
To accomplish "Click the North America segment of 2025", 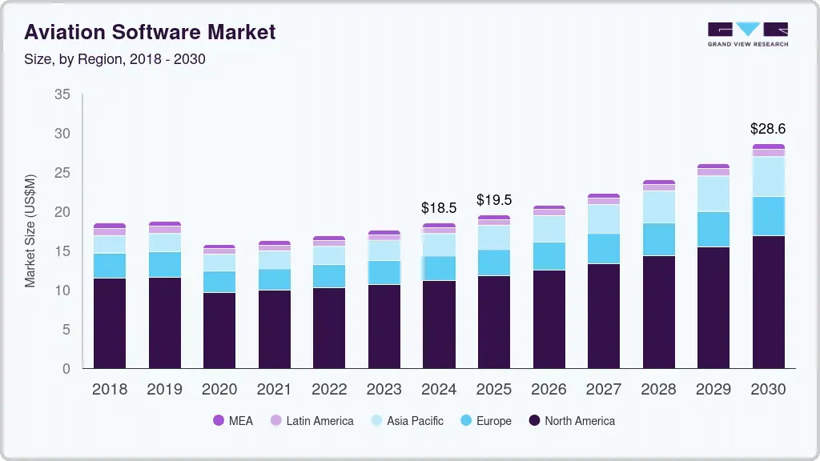I will 493,320.
